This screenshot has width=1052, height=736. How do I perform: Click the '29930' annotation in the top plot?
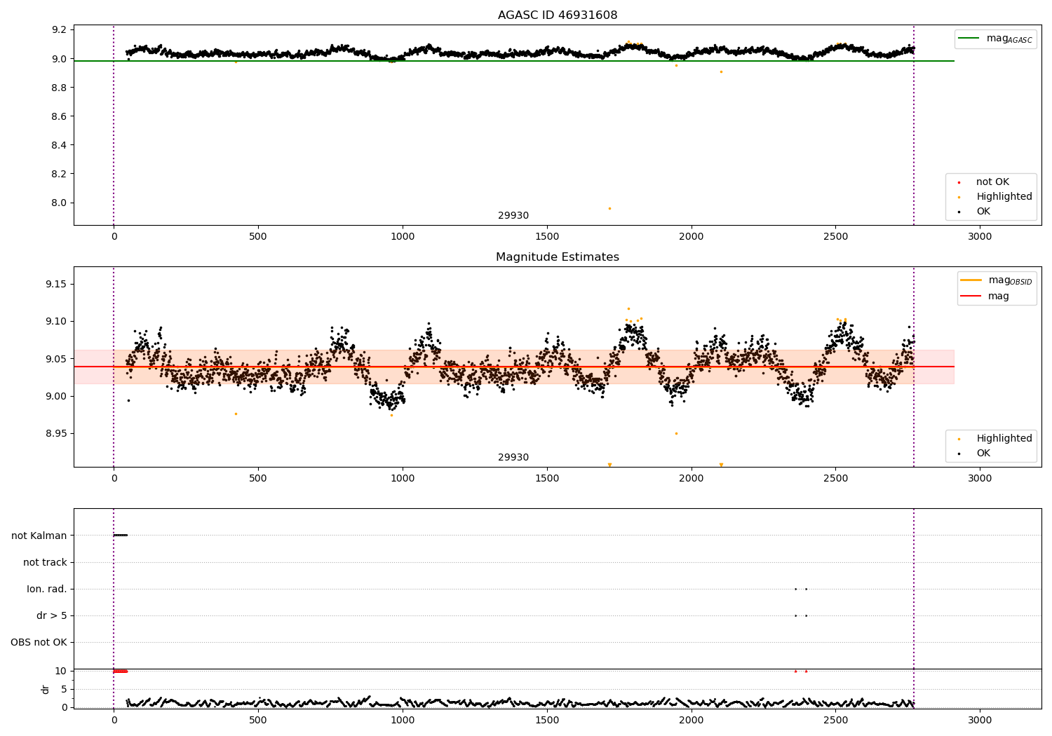pyautogui.click(x=513, y=216)
